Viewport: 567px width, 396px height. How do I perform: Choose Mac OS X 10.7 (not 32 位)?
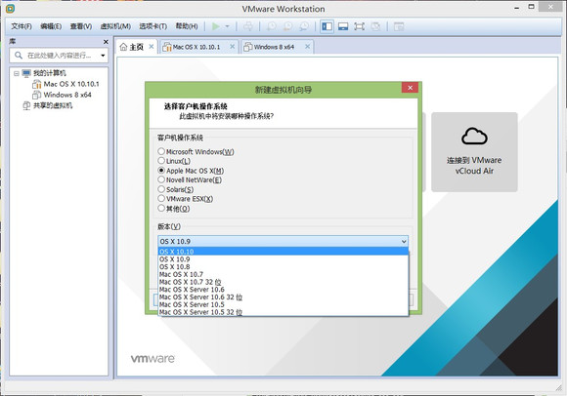[x=283, y=274]
